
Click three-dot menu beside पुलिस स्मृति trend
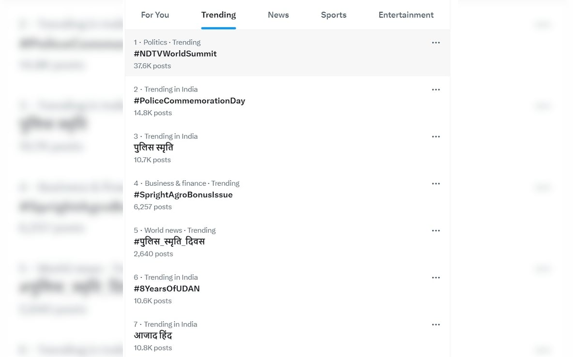click(x=436, y=136)
